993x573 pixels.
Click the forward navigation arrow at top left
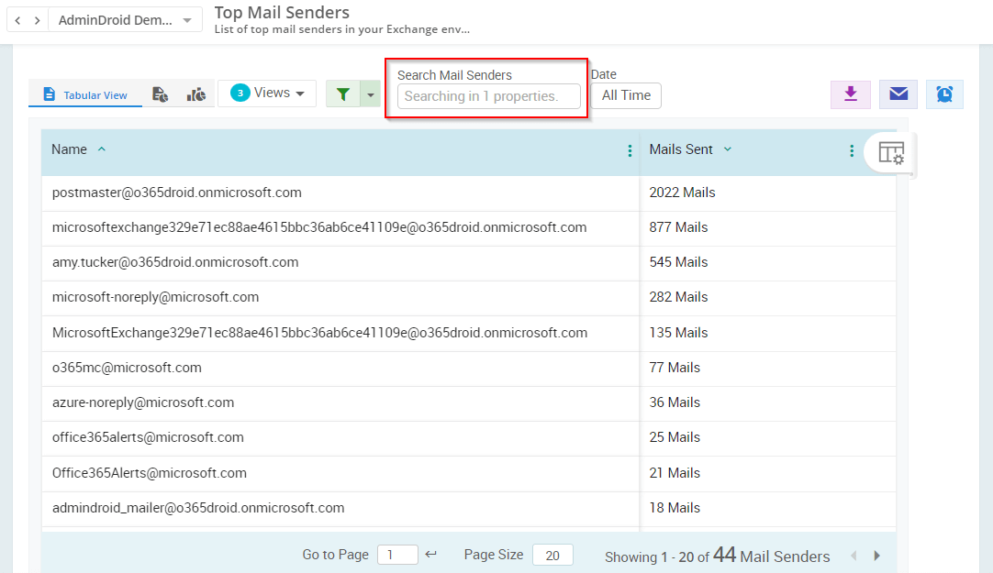pyautogui.click(x=35, y=18)
